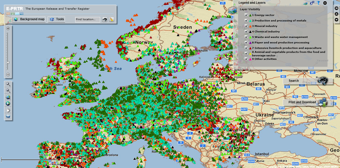The height and width of the screenshot is (168, 340).
Task: Toggle 4 Chemical industry layer checkbox
Action: point(247,31)
